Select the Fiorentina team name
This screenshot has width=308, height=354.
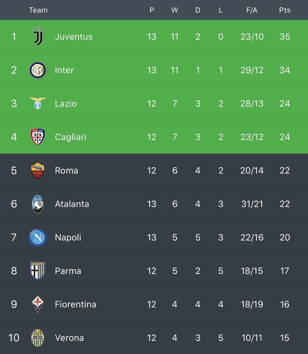(75, 304)
